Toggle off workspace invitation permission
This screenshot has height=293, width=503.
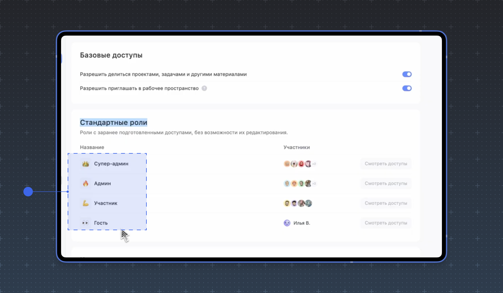(x=407, y=88)
